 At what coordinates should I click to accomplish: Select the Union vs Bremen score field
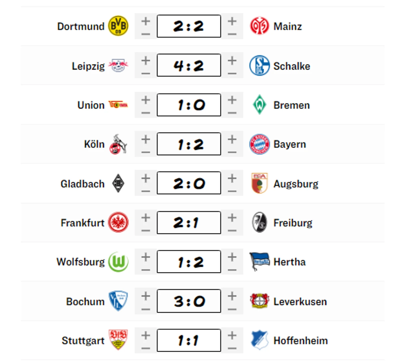tap(189, 105)
